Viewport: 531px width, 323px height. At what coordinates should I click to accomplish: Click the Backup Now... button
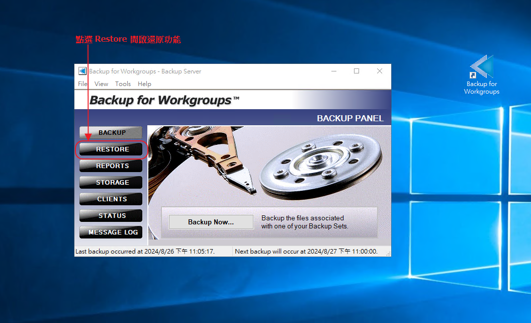click(x=211, y=222)
